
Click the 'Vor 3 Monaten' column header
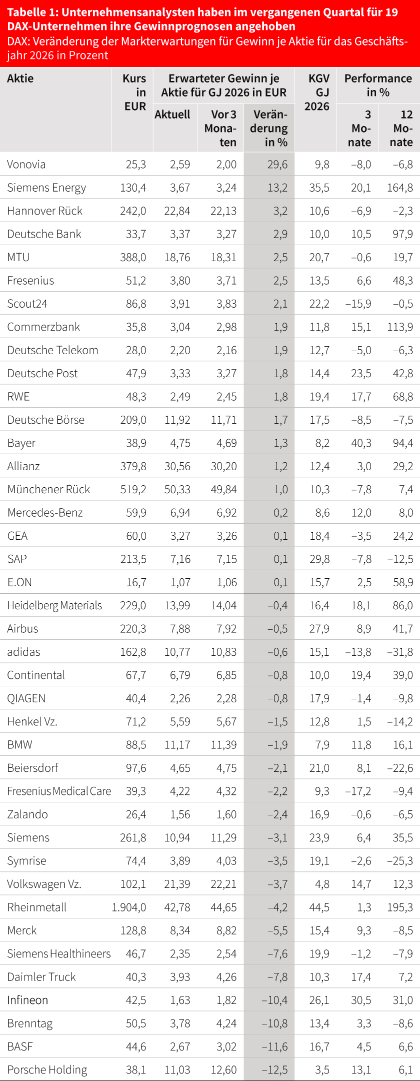[221, 129]
